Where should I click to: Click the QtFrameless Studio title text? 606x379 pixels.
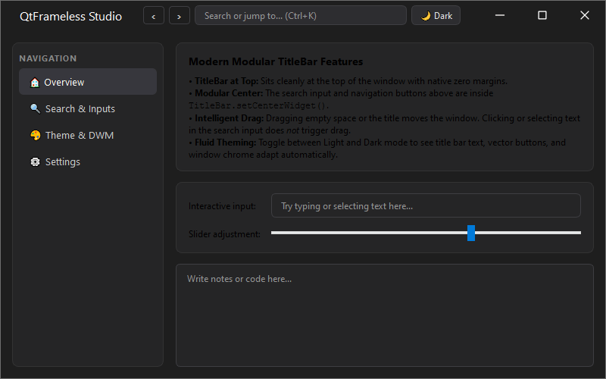70,17
